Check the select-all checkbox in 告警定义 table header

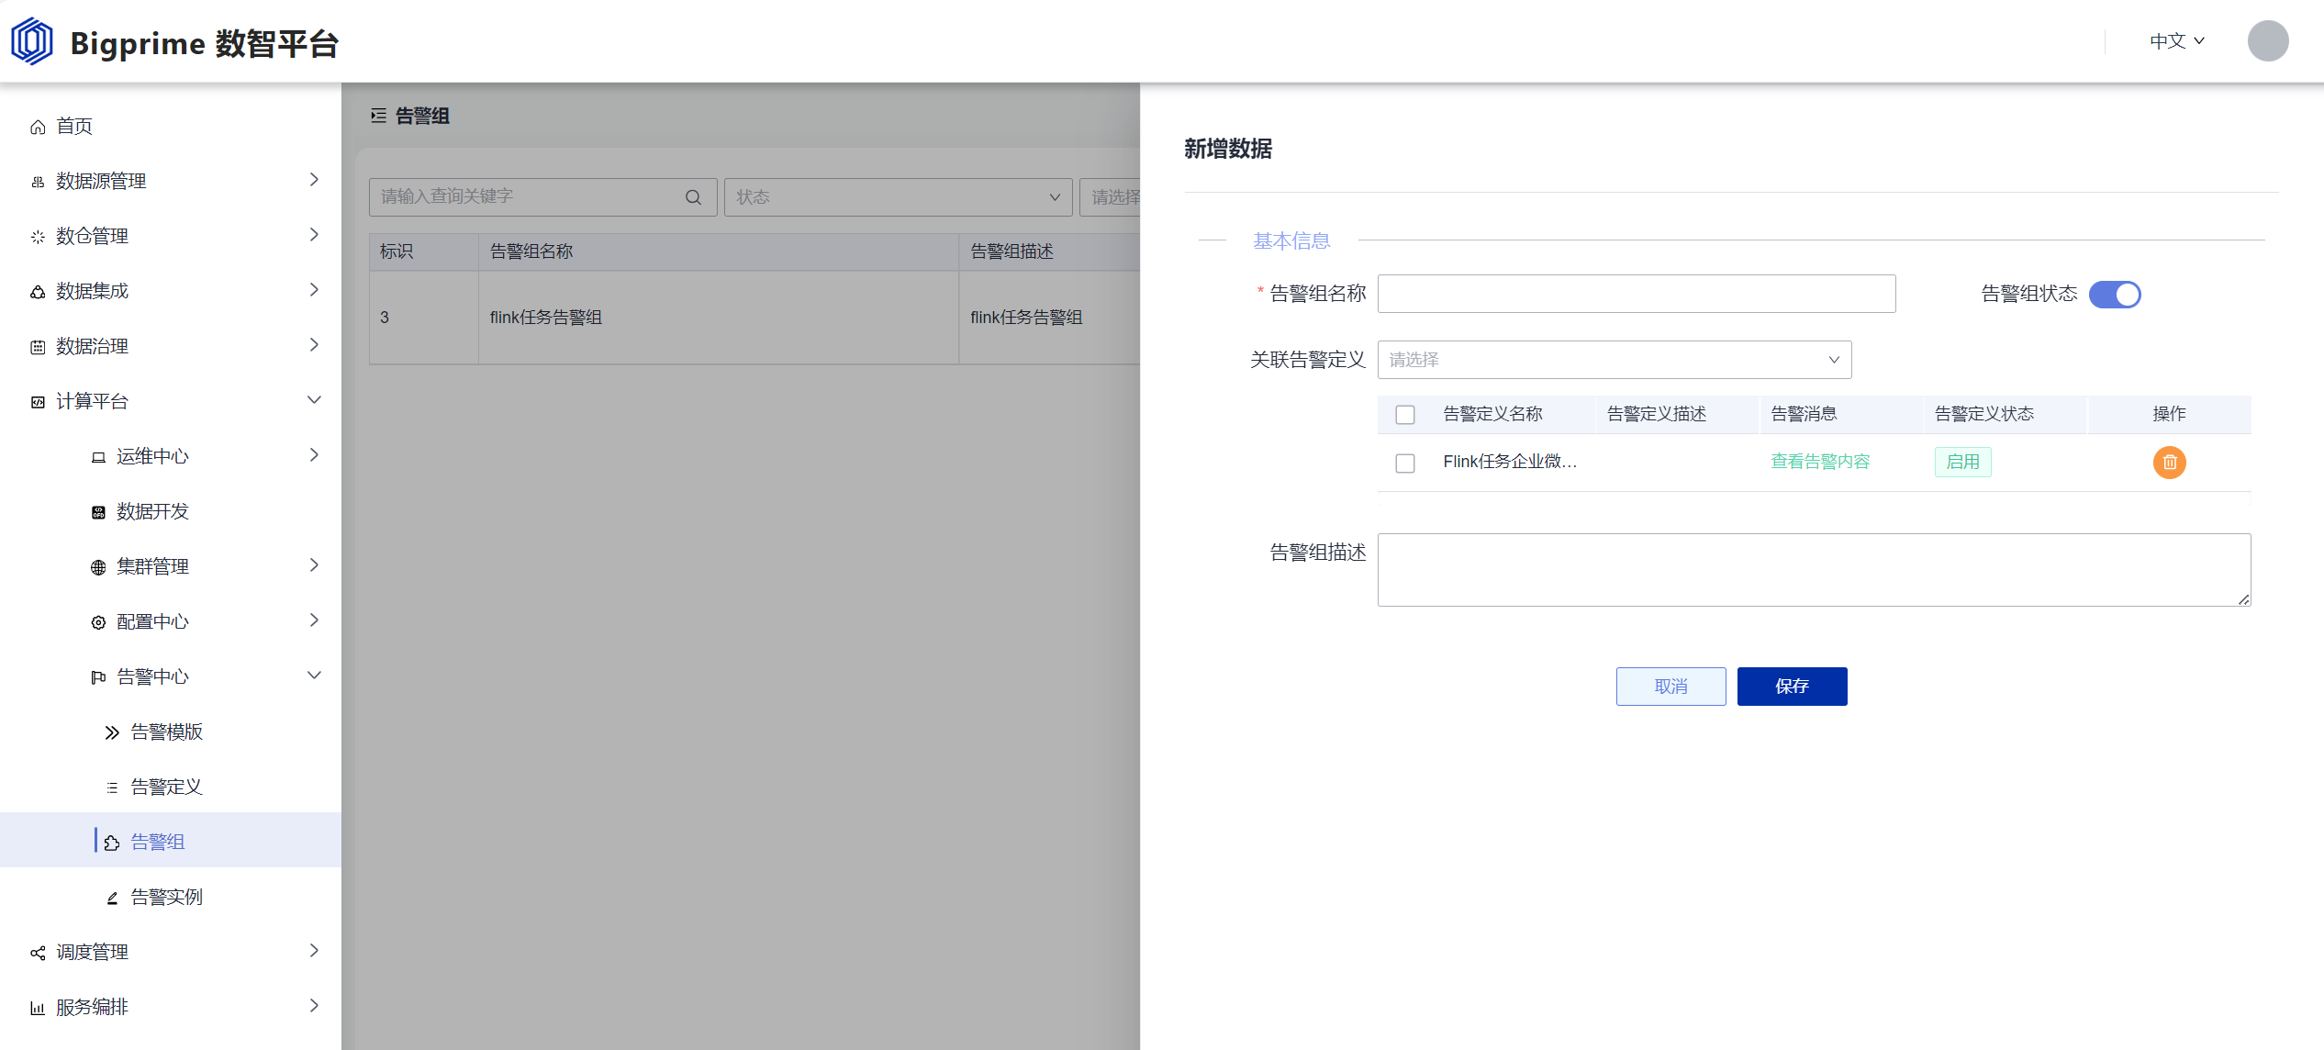[1405, 415]
